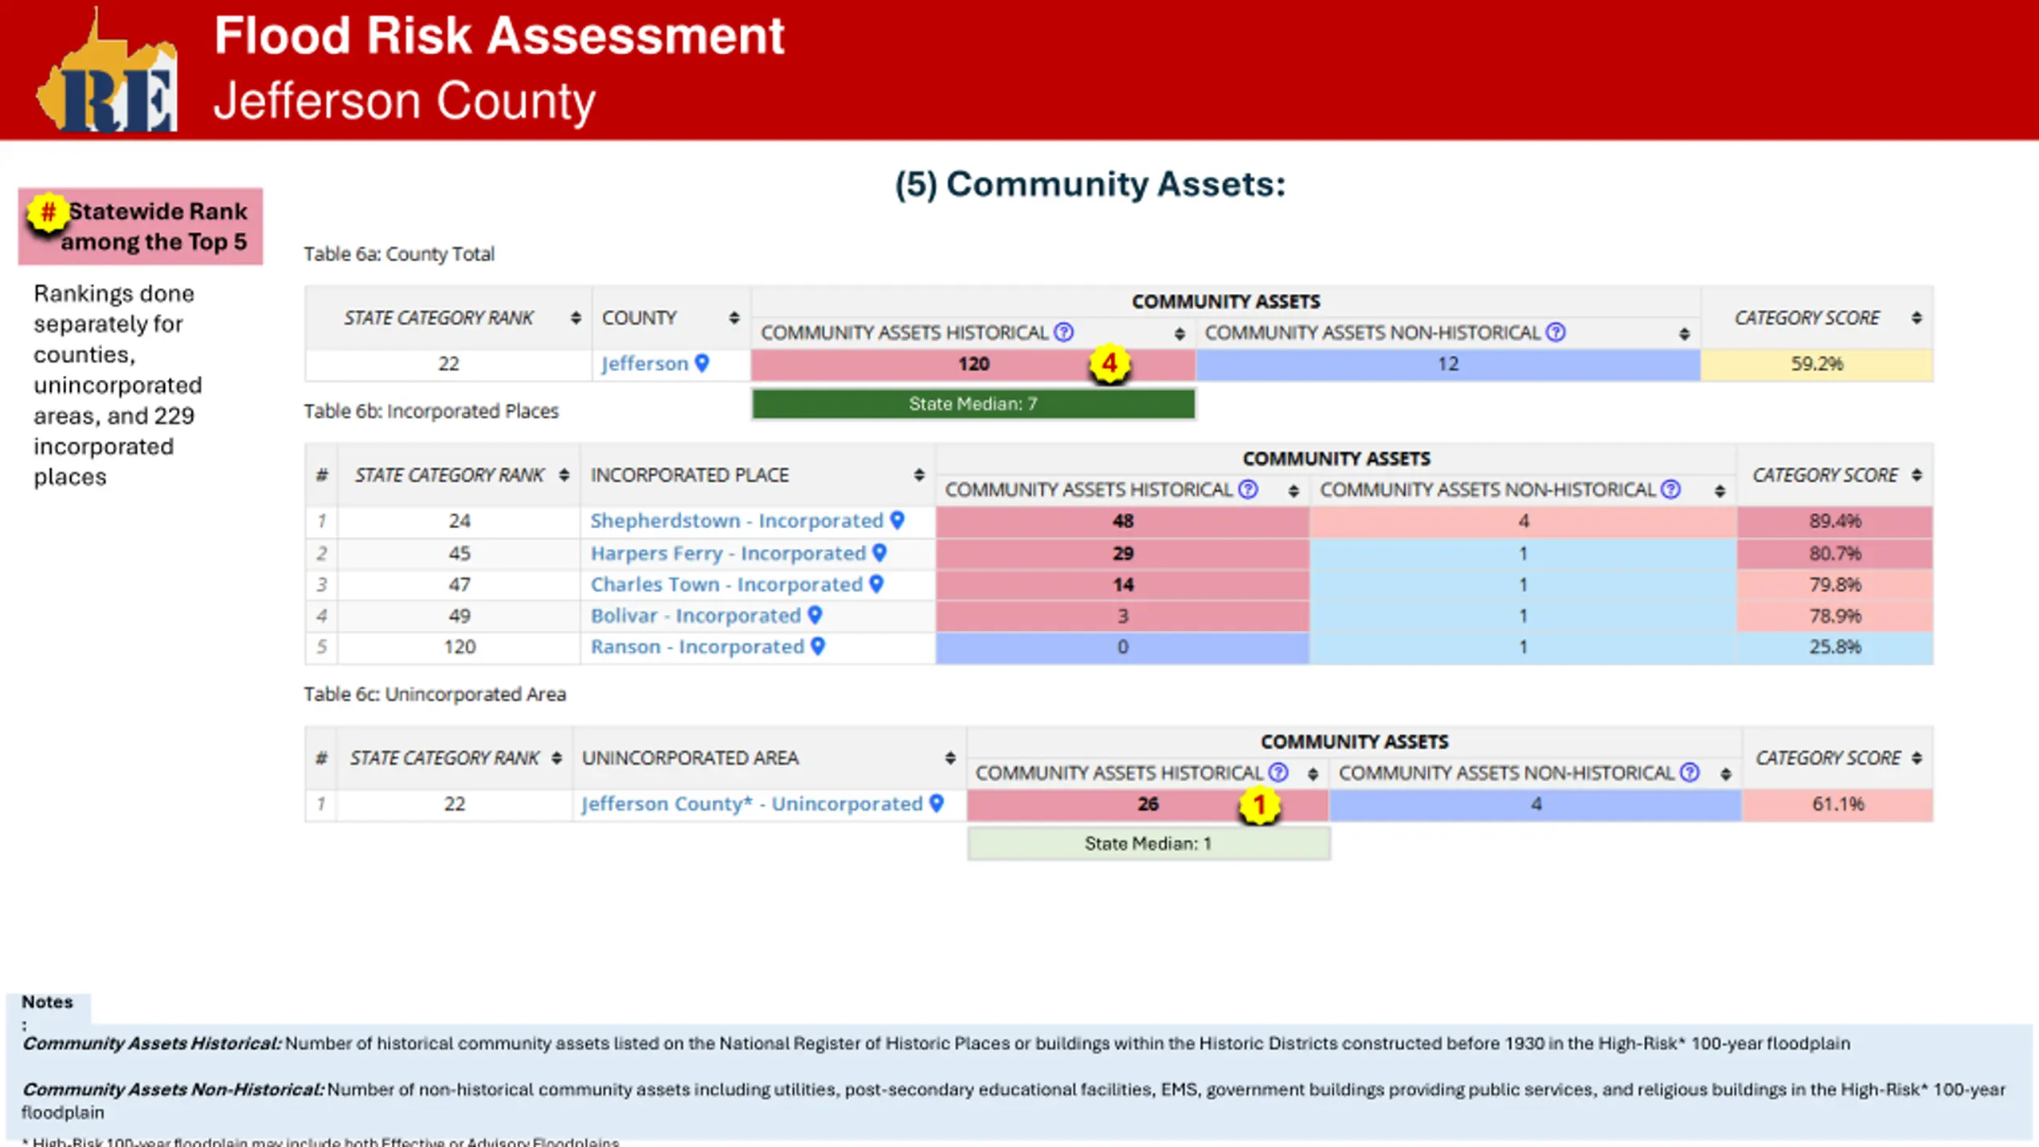Sort Table 6c by State Category Rank arrows
Image resolution: width=2039 pixels, height=1147 pixels.
tap(557, 757)
